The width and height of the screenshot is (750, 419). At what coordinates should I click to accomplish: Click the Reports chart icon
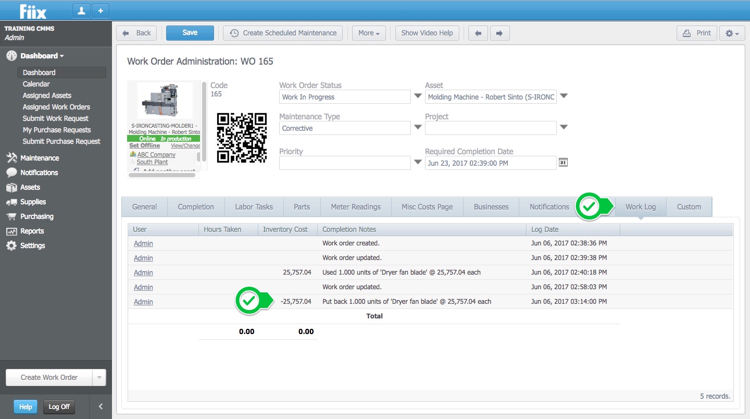point(11,231)
